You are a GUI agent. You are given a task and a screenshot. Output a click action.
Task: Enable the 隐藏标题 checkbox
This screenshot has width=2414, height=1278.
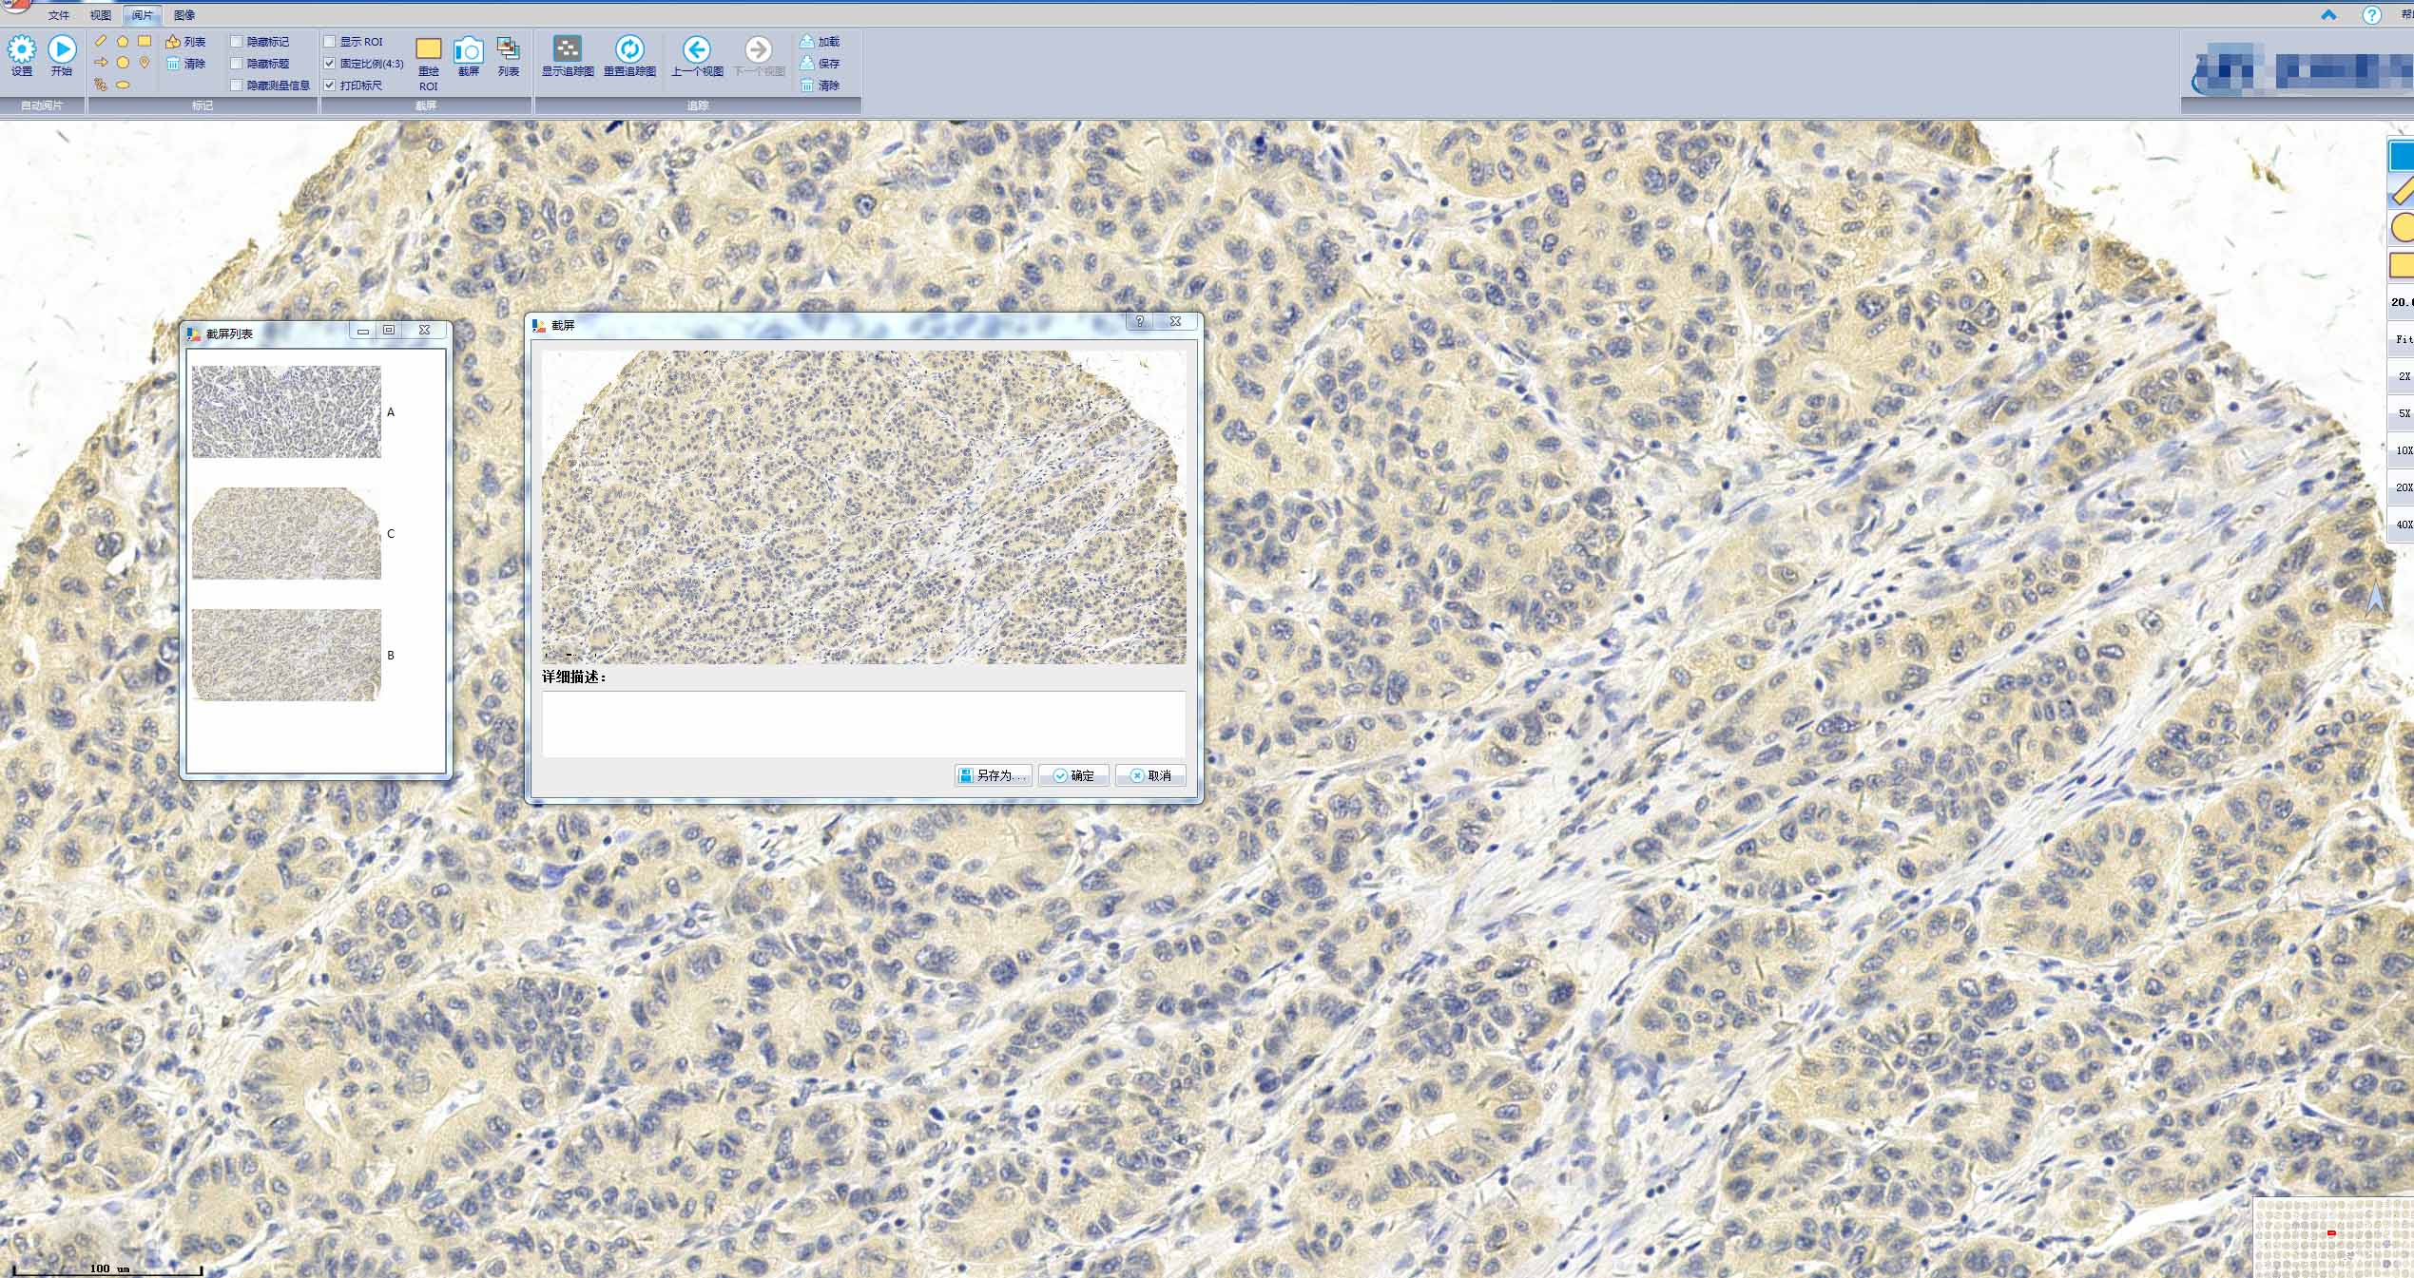point(237,64)
